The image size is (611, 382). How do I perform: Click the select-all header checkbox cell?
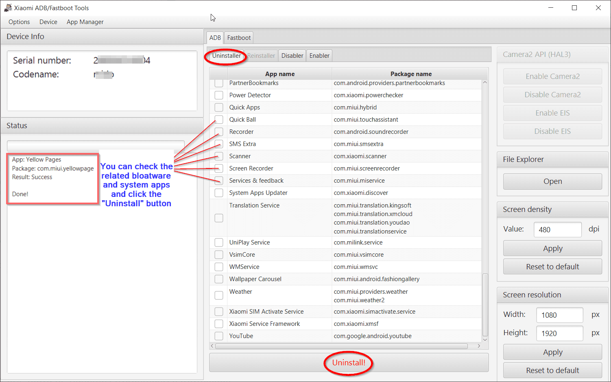click(x=219, y=74)
